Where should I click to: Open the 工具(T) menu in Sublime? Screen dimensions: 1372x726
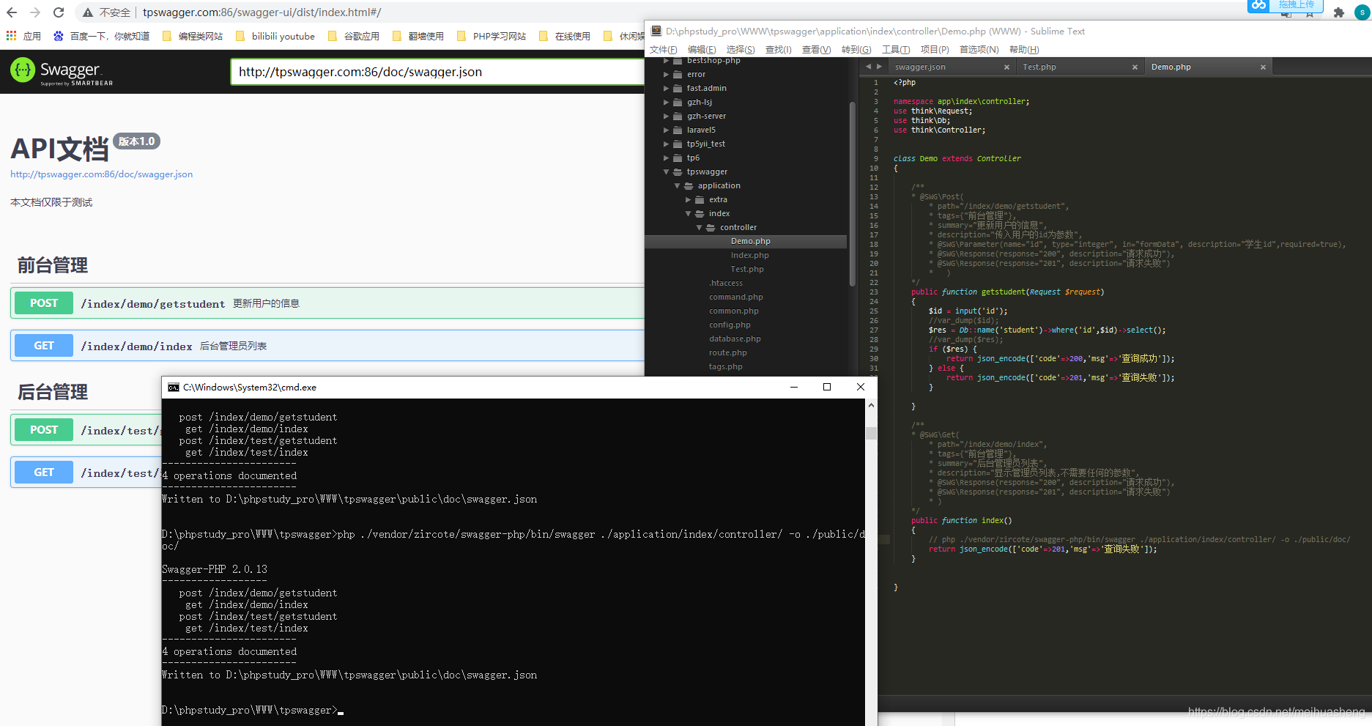895,50
